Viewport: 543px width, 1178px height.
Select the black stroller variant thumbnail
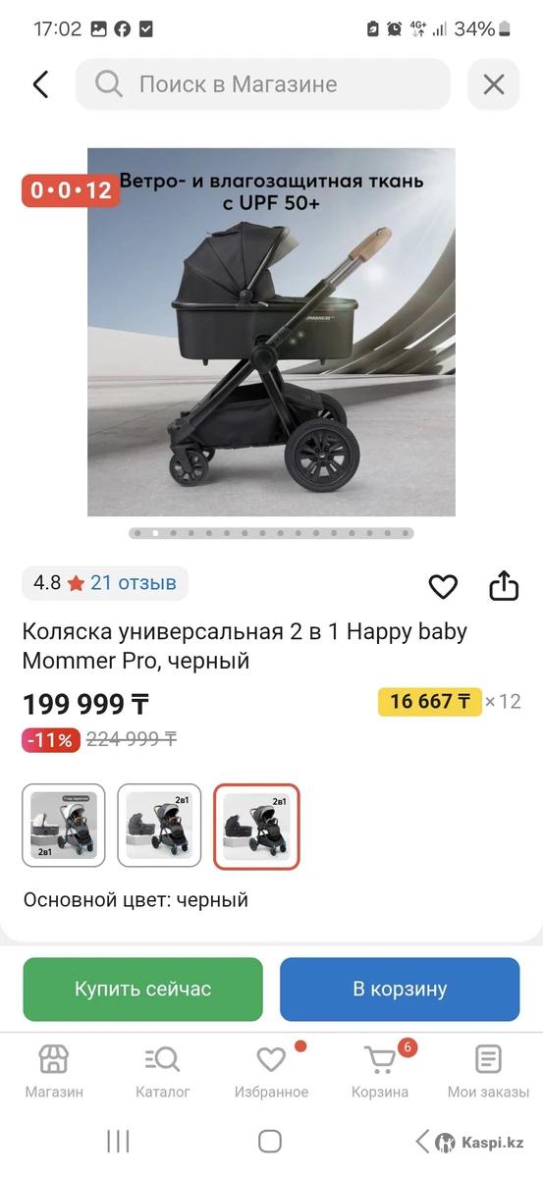(x=256, y=826)
